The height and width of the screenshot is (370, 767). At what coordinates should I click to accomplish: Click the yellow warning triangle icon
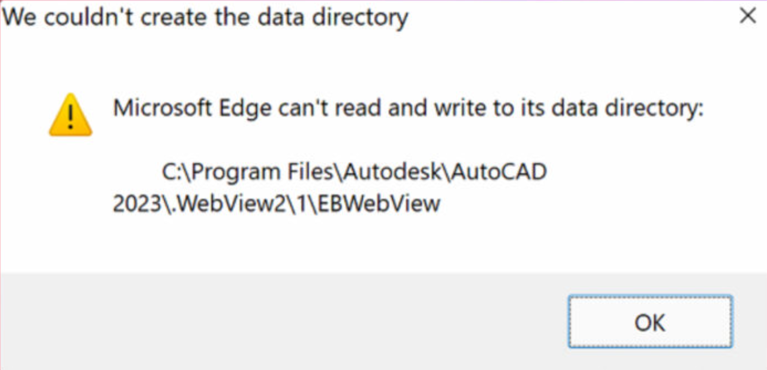point(70,115)
